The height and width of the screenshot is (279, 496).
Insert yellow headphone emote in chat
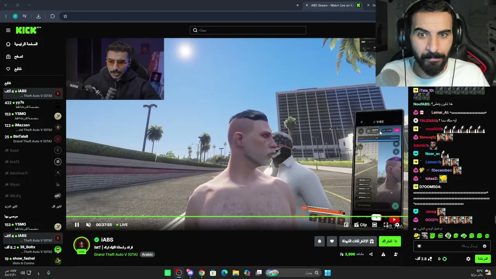coord(417,236)
